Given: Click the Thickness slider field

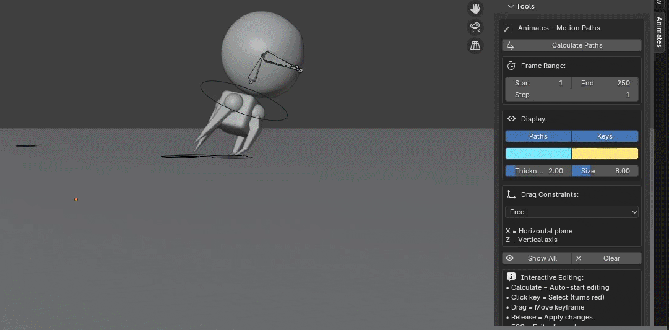Looking at the screenshot, I should tap(538, 171).
